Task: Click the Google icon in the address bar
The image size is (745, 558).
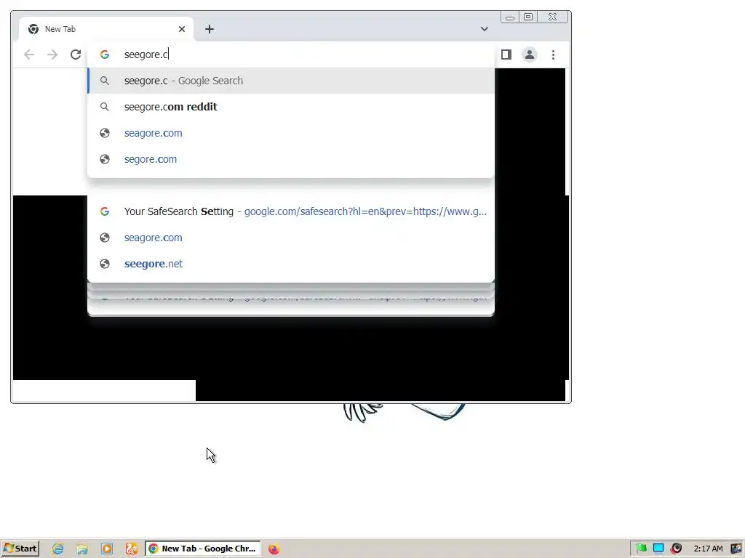Action: pos(105,54)
